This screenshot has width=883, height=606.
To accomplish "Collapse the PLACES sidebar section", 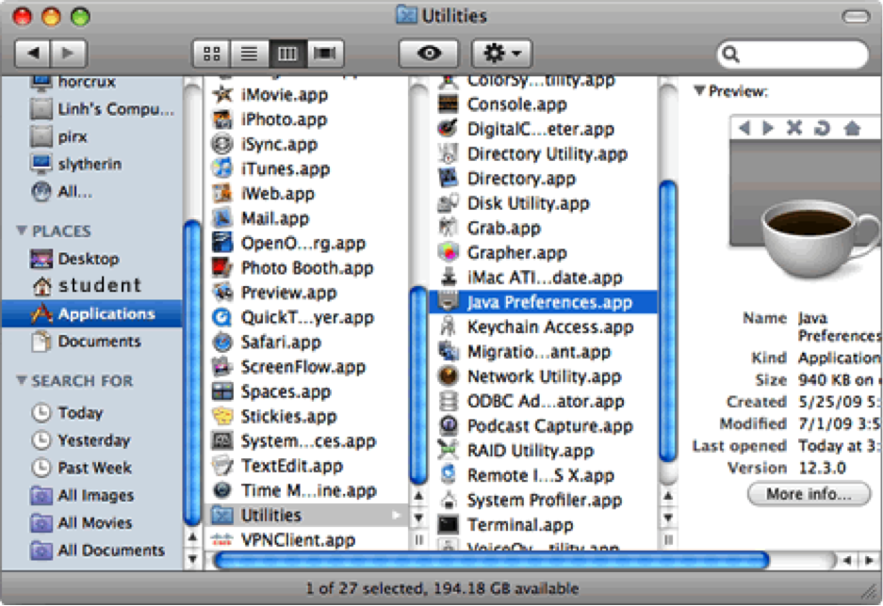I will pyautogui.click(x=22, y=231).
